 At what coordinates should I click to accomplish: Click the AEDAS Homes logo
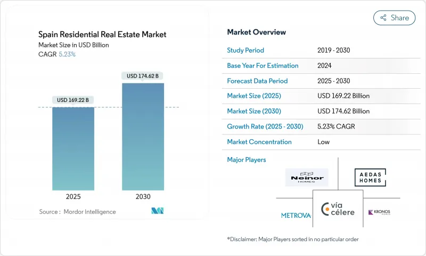pyautogui.click(x=370, y=177)
